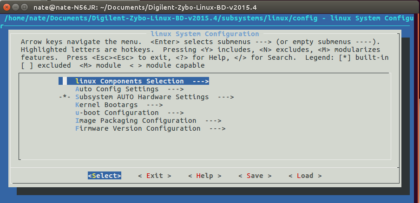This screenshot has width=420, height=203.
Task: Click the '< > module capable' legend text
Action: pyautogui.click(x=167, y=65)
